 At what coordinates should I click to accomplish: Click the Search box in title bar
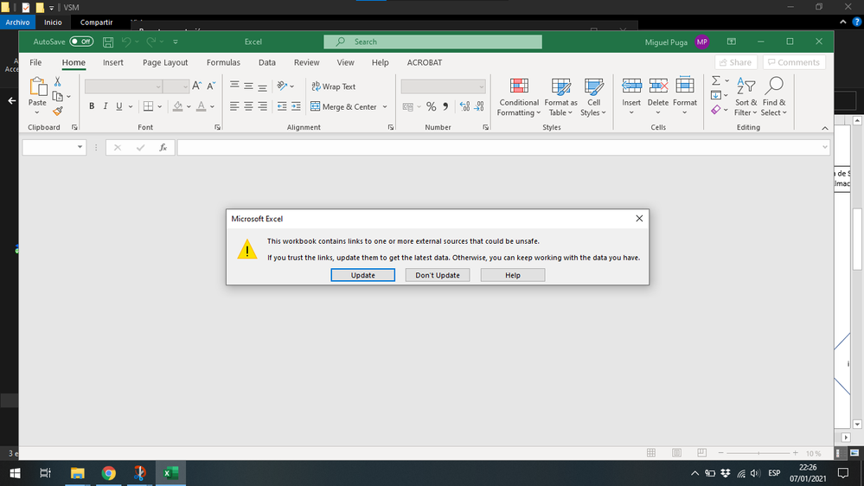tap(432, 42)
